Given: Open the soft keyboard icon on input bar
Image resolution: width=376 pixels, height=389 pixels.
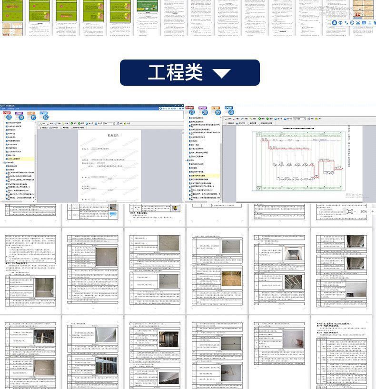Looking at the screenshot, I should pyautogui.click(x=364, y=23).
